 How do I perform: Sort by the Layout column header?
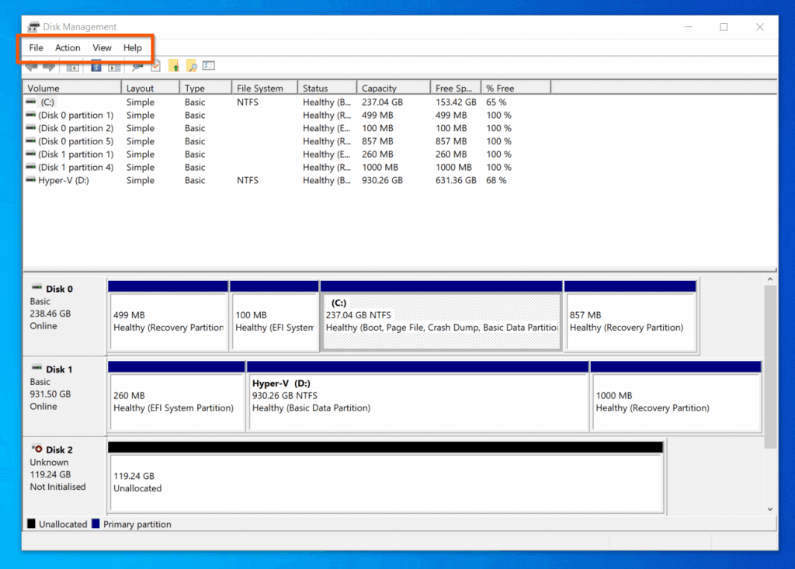[x=150, y=88]
